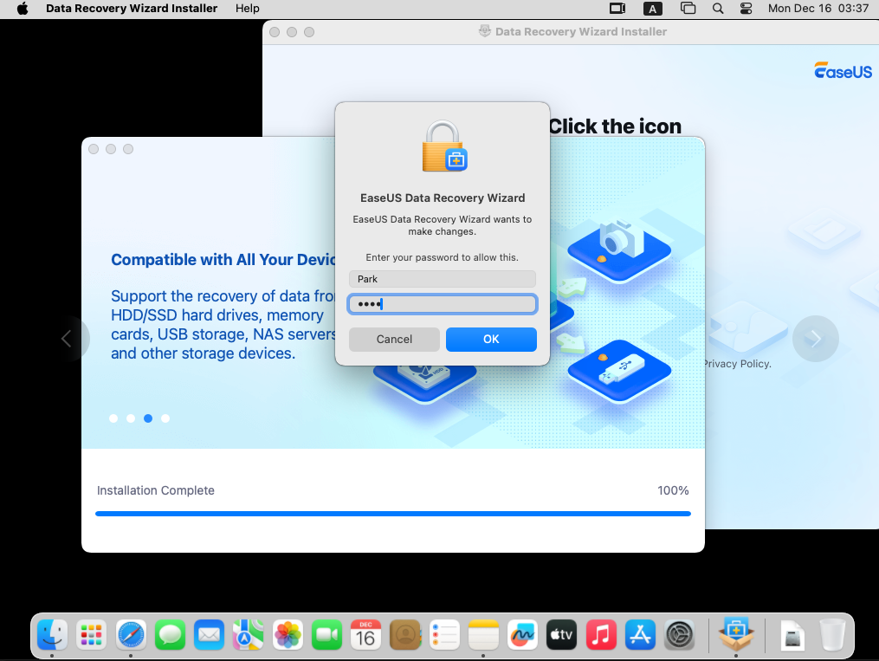Select the username field showing Park
The image size is (879, 661).
coord(443,279)
